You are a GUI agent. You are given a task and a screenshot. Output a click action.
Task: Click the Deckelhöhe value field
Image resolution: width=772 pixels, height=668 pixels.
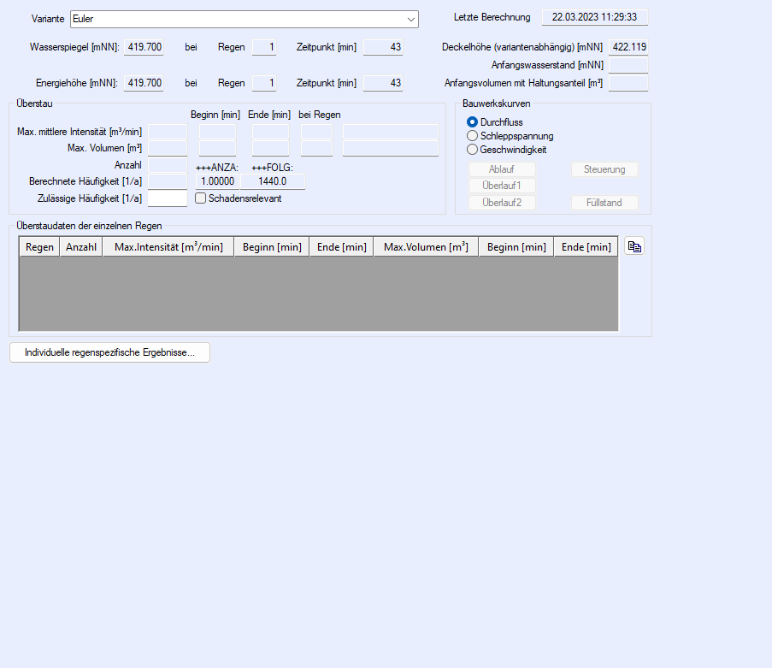point(628,47)
